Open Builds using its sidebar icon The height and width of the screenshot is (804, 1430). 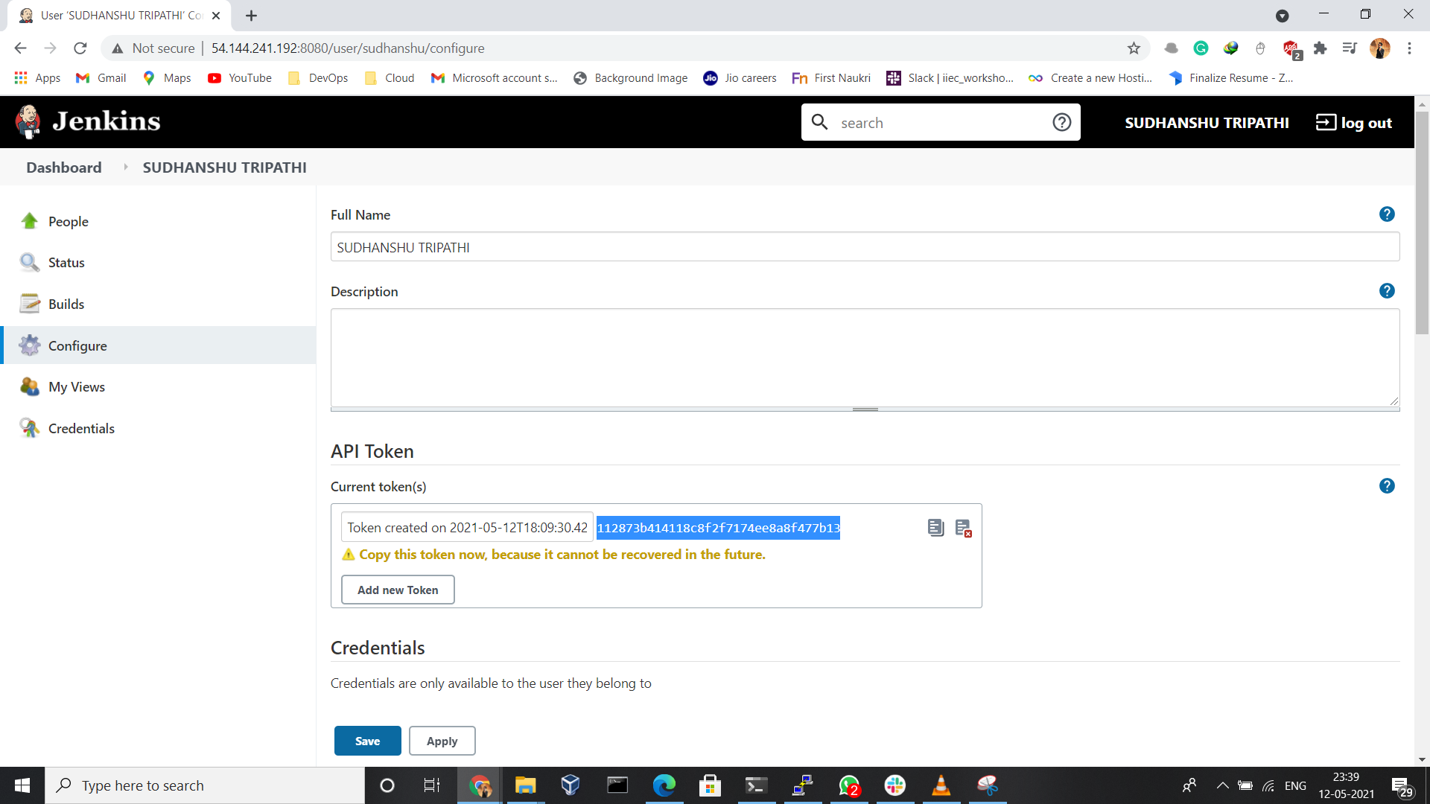pos(29,303)
